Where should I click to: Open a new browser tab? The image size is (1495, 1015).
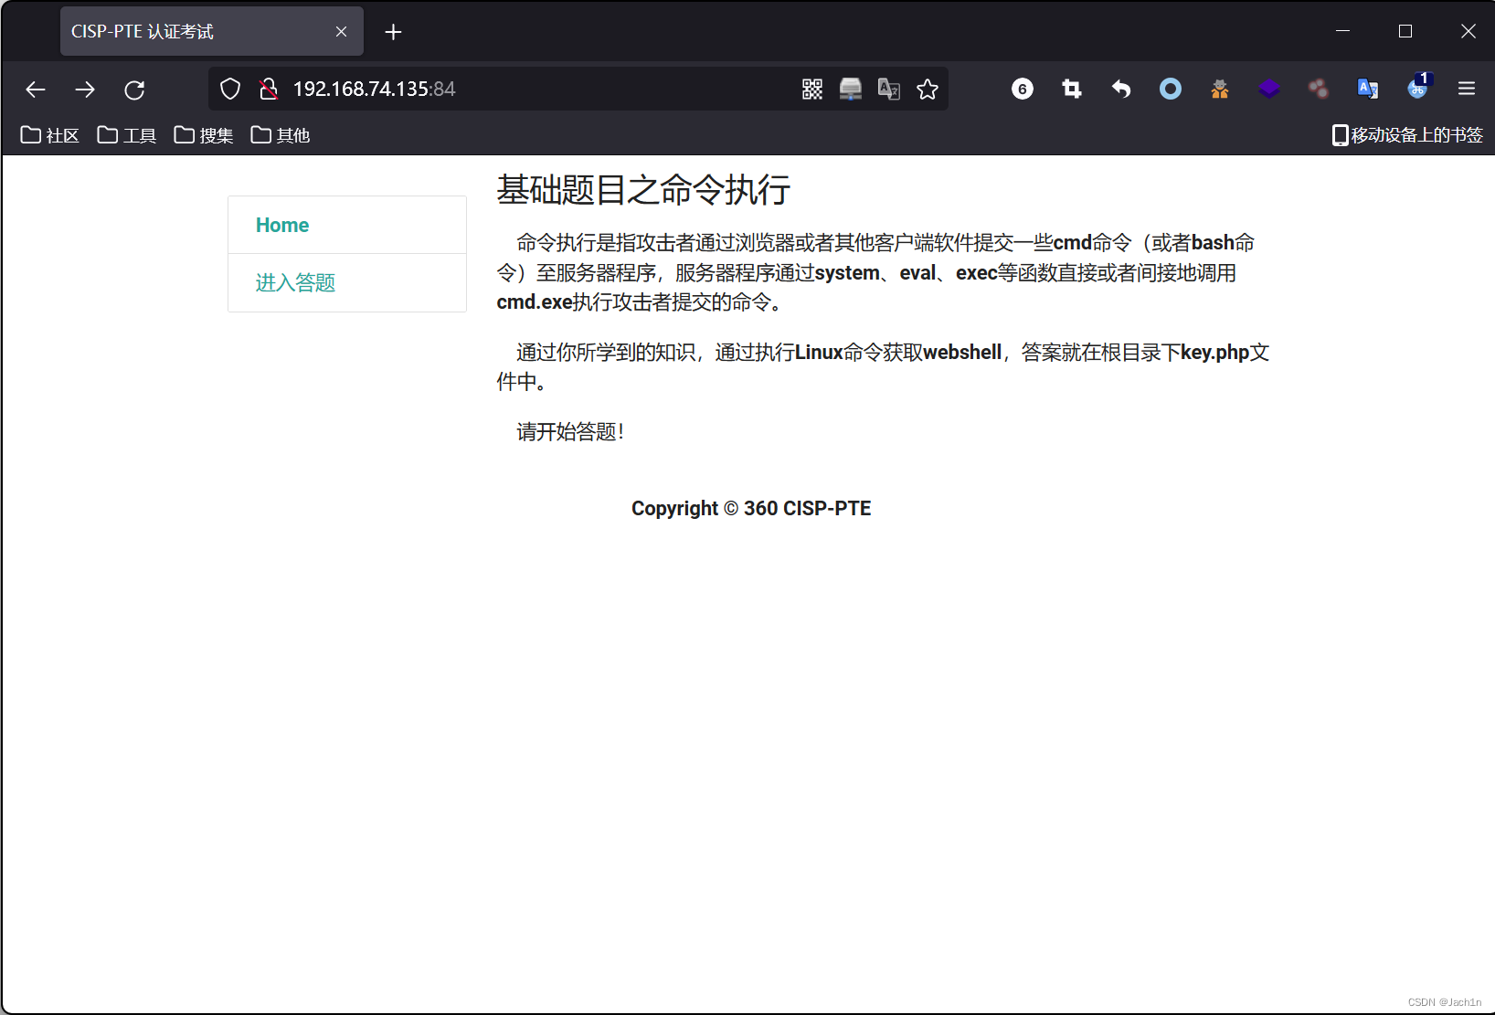(393, 32)
